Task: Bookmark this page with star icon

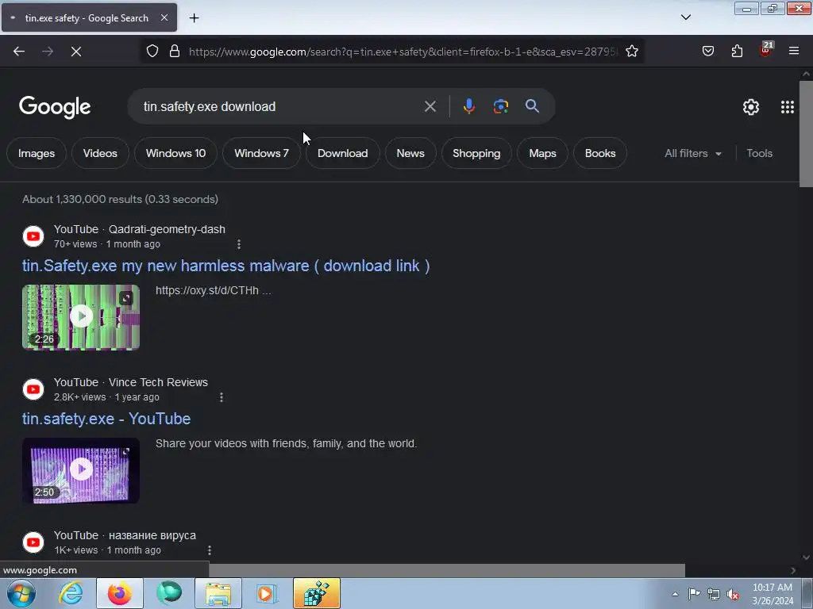Action: tap(631, 52)
